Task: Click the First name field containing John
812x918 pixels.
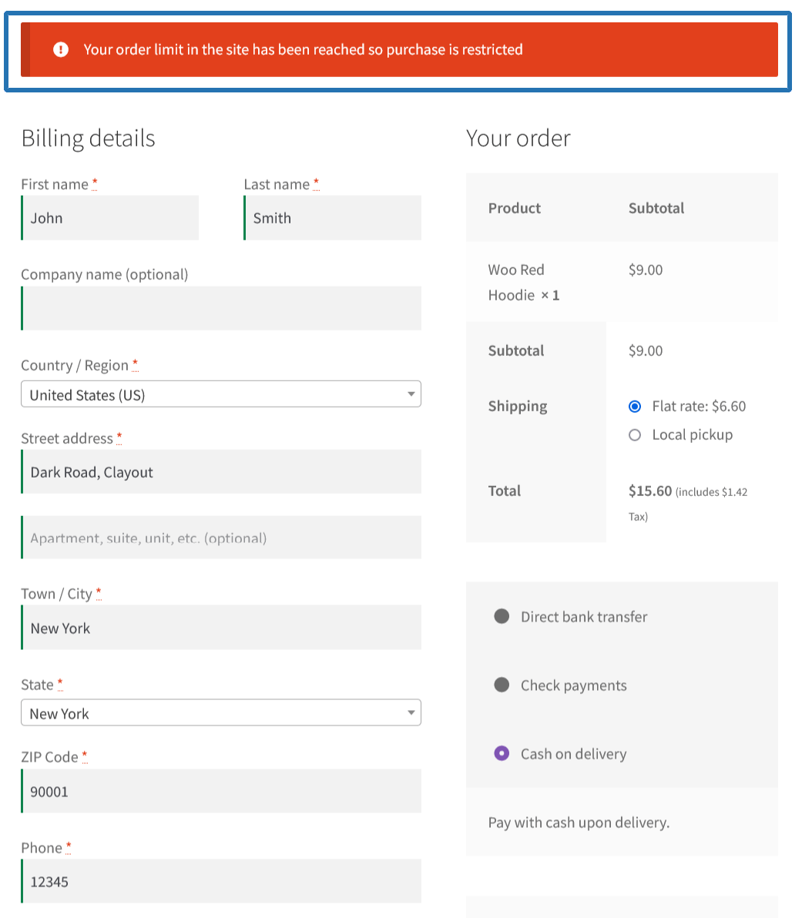Action: (x=109, y=218)
